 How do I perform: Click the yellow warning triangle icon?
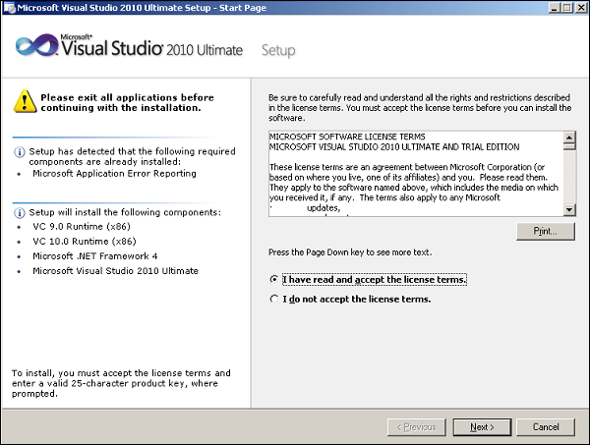point(24,100)
